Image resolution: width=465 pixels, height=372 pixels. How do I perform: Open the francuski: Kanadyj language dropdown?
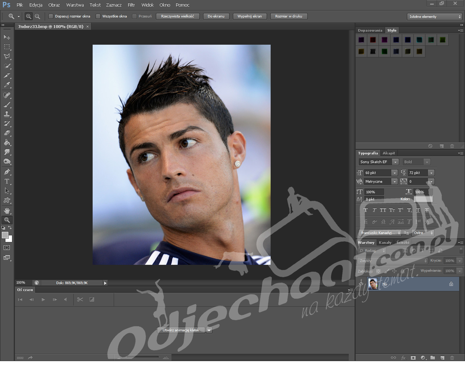coord(380,233)
